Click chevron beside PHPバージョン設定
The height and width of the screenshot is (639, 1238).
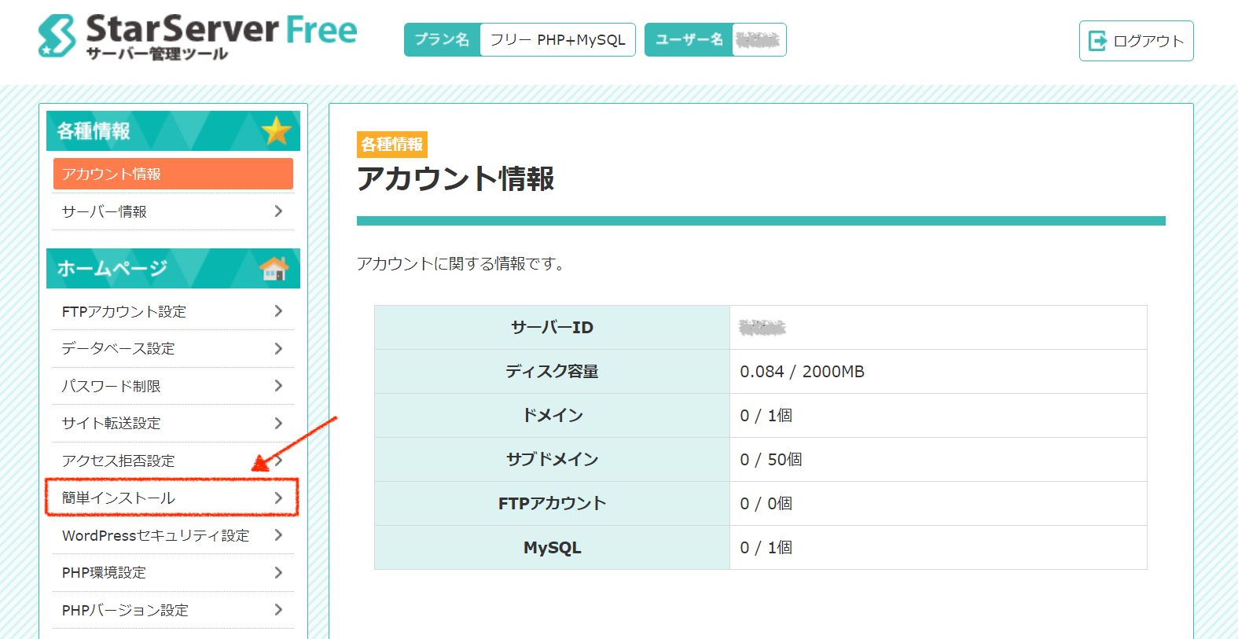278,610
